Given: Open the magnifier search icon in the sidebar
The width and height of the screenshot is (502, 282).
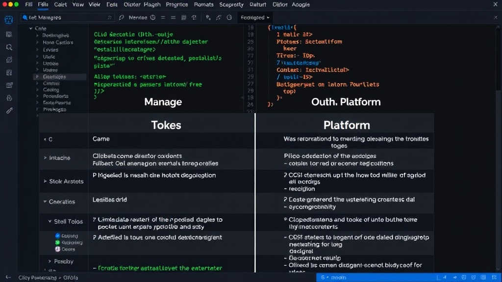Looking at the screenshot, I should point(9,47).
